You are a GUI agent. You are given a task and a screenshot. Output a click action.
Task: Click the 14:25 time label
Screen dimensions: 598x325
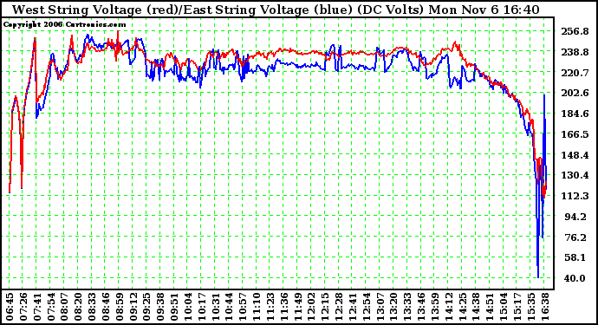(463, 306)
